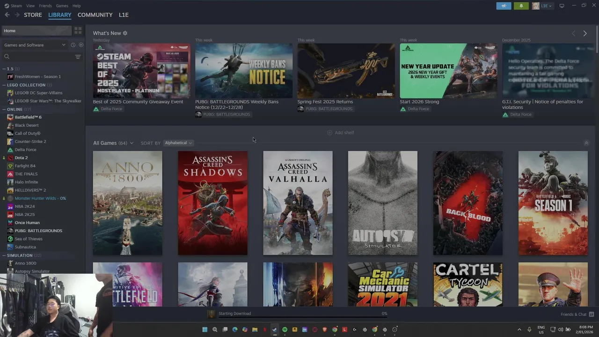Select Assassin's Creed Shadows cover
The width and height of the screenshot is (599, 337).
212,203
